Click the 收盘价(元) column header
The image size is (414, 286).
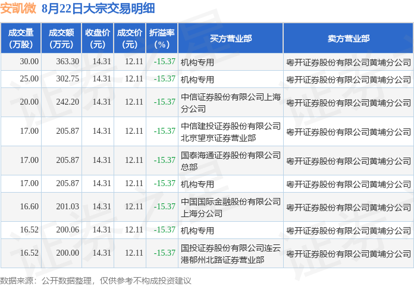coord(98,38)
